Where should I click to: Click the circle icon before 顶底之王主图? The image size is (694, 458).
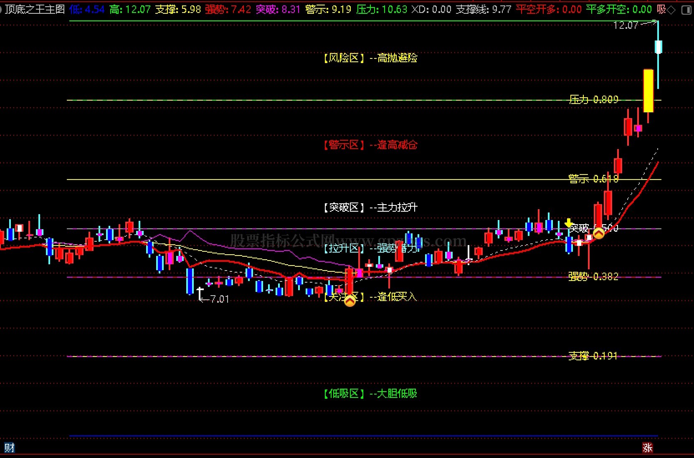click(x=1, y=9)
